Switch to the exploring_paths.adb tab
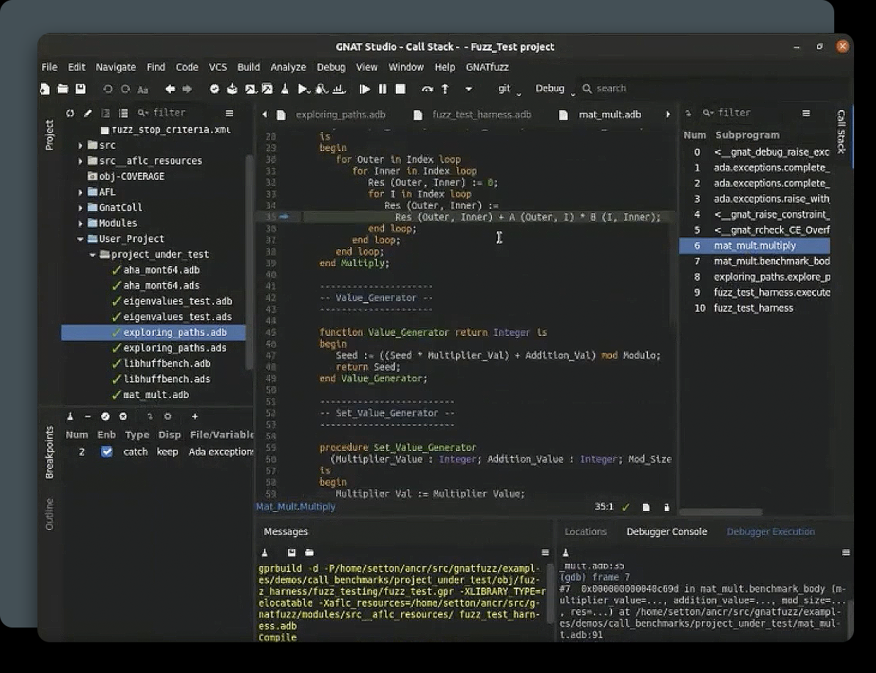 pyautogui.click(x=340, y=114)
